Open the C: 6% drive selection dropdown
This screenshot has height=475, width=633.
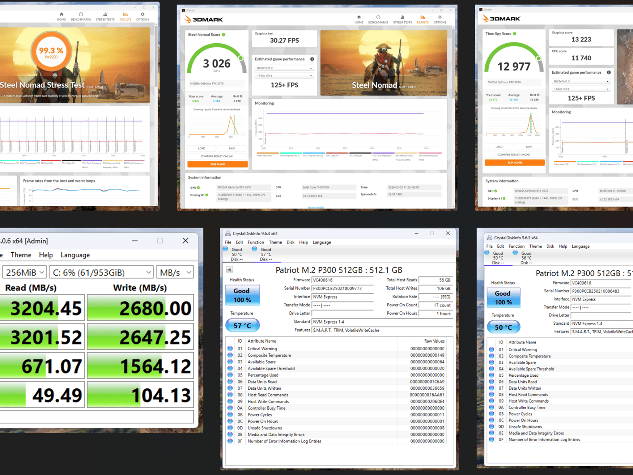[x=101, y=272]
